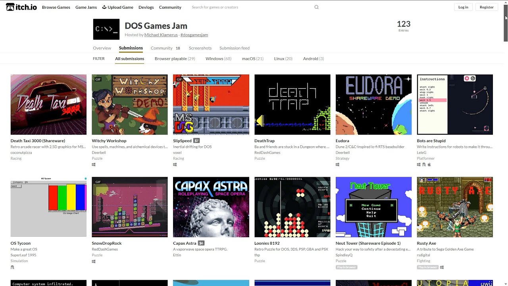Viewport: 508px width, 286px height.
Task: Click Linux icon under Bots are Stupid
Action: tap(424, 164)
